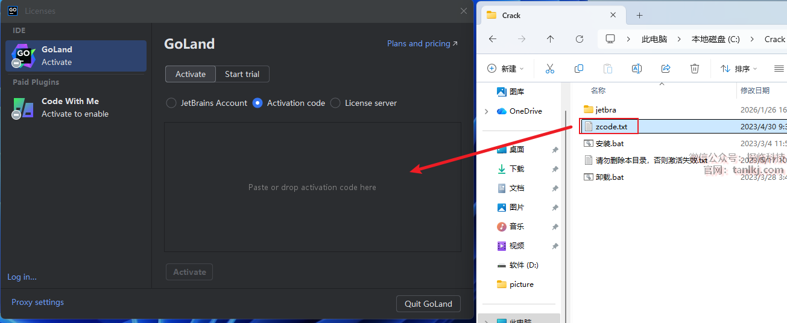
Task: Choose the Activation code radio option
Action: click(258, 103)
